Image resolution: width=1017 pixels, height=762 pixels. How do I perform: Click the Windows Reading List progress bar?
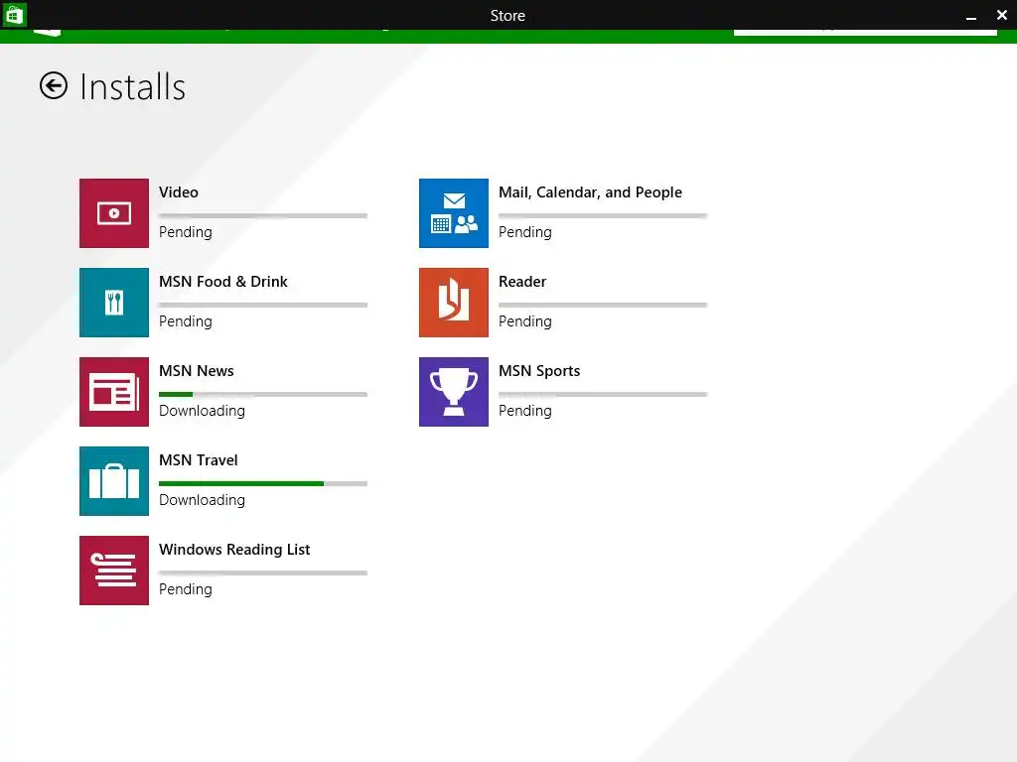coord(263,573)
